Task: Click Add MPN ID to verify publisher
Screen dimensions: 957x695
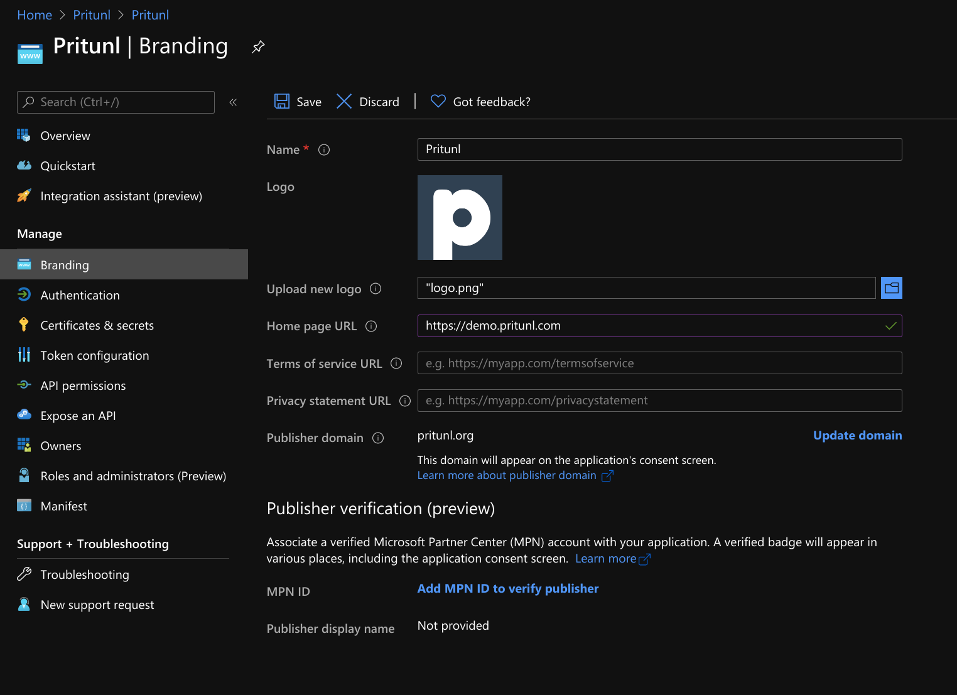Action: pos(507,589)
